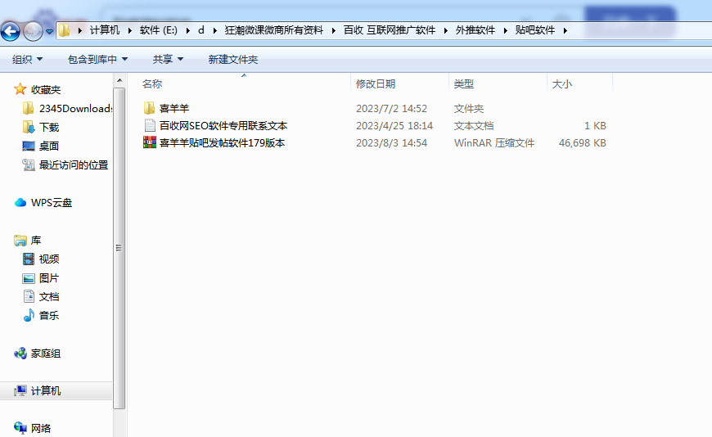Click the 网络 network icon

coord(20,427)
